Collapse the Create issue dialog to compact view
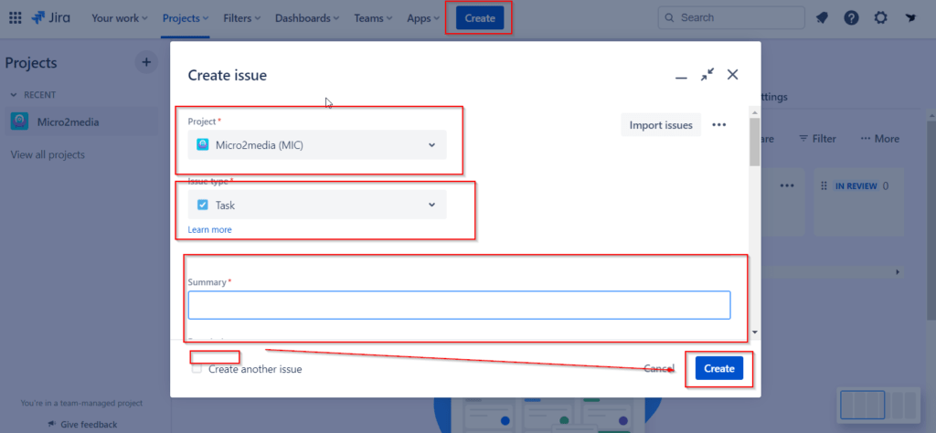936x433 pixels. (x=707, y=75)
